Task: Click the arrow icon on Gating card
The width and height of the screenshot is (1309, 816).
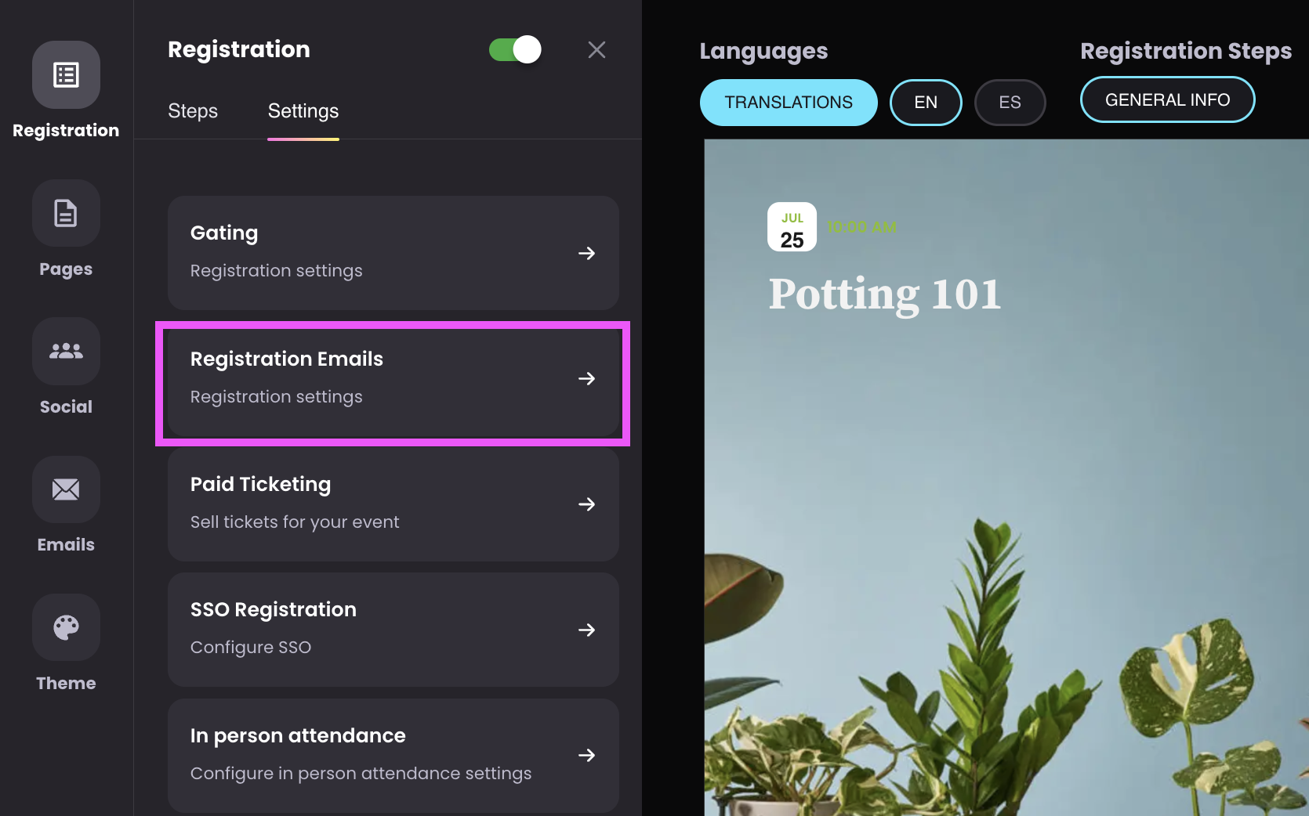Action: coord(586,253)
